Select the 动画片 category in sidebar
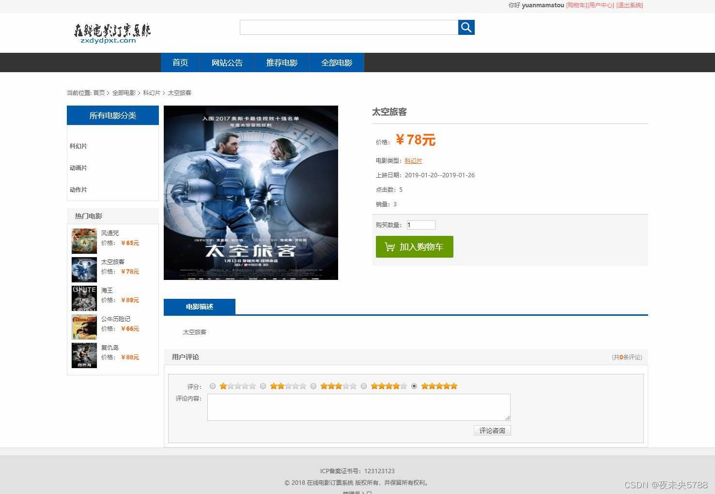The height and width of the screenshot is (494, 715). (x=78, y=168)
